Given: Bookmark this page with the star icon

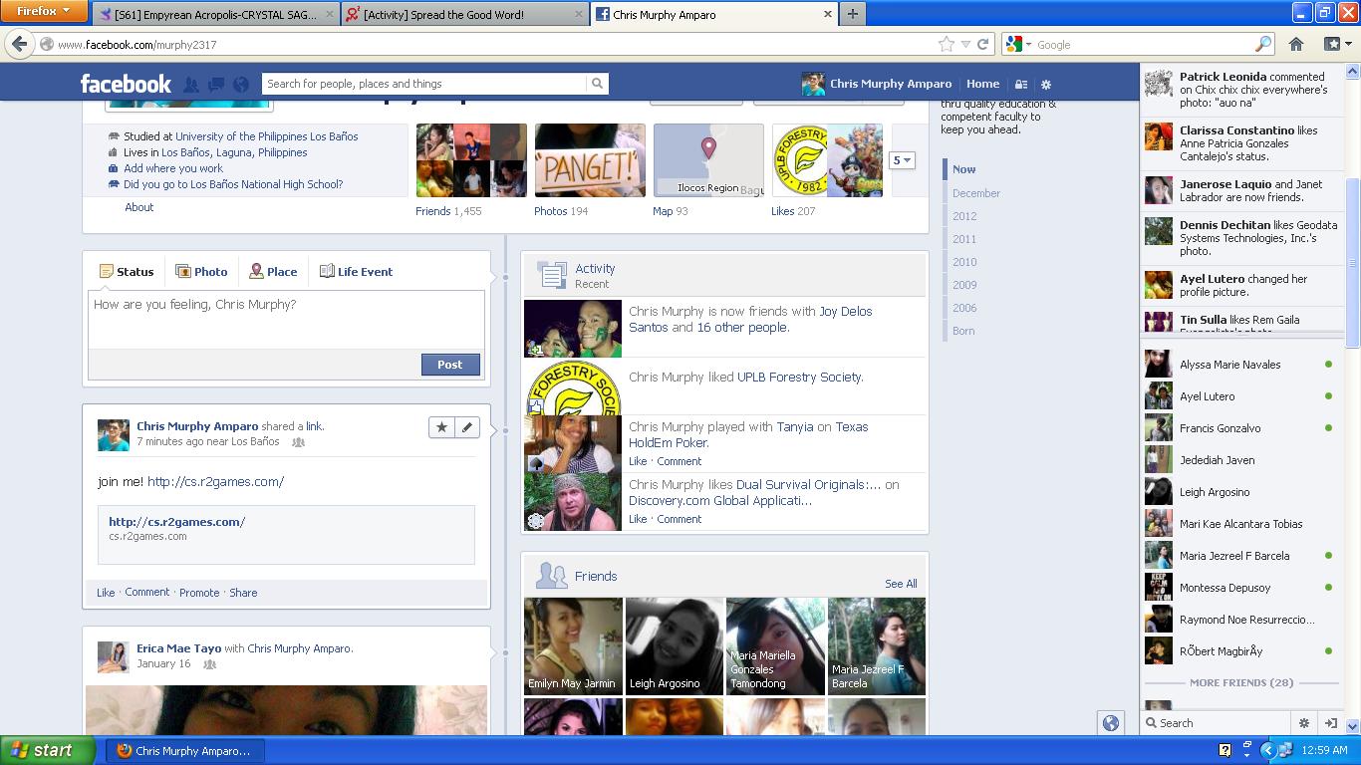Looking at the screenshot, I should click(946, 44).
